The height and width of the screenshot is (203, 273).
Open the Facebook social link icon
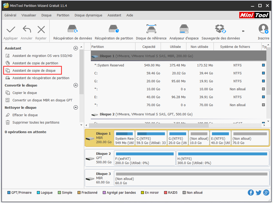click(x=251, y=193)
